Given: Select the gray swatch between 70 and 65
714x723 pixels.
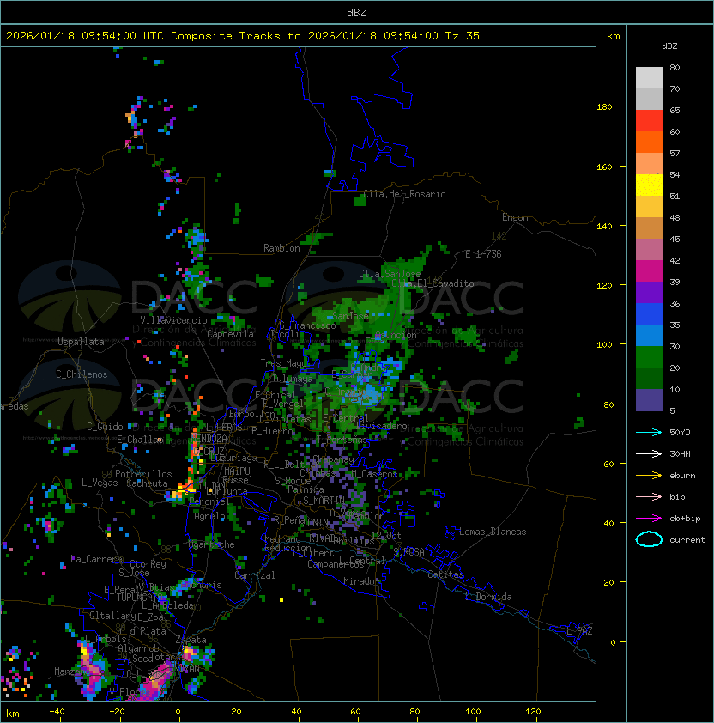Looking at the screenshot, I should point(649,99).
